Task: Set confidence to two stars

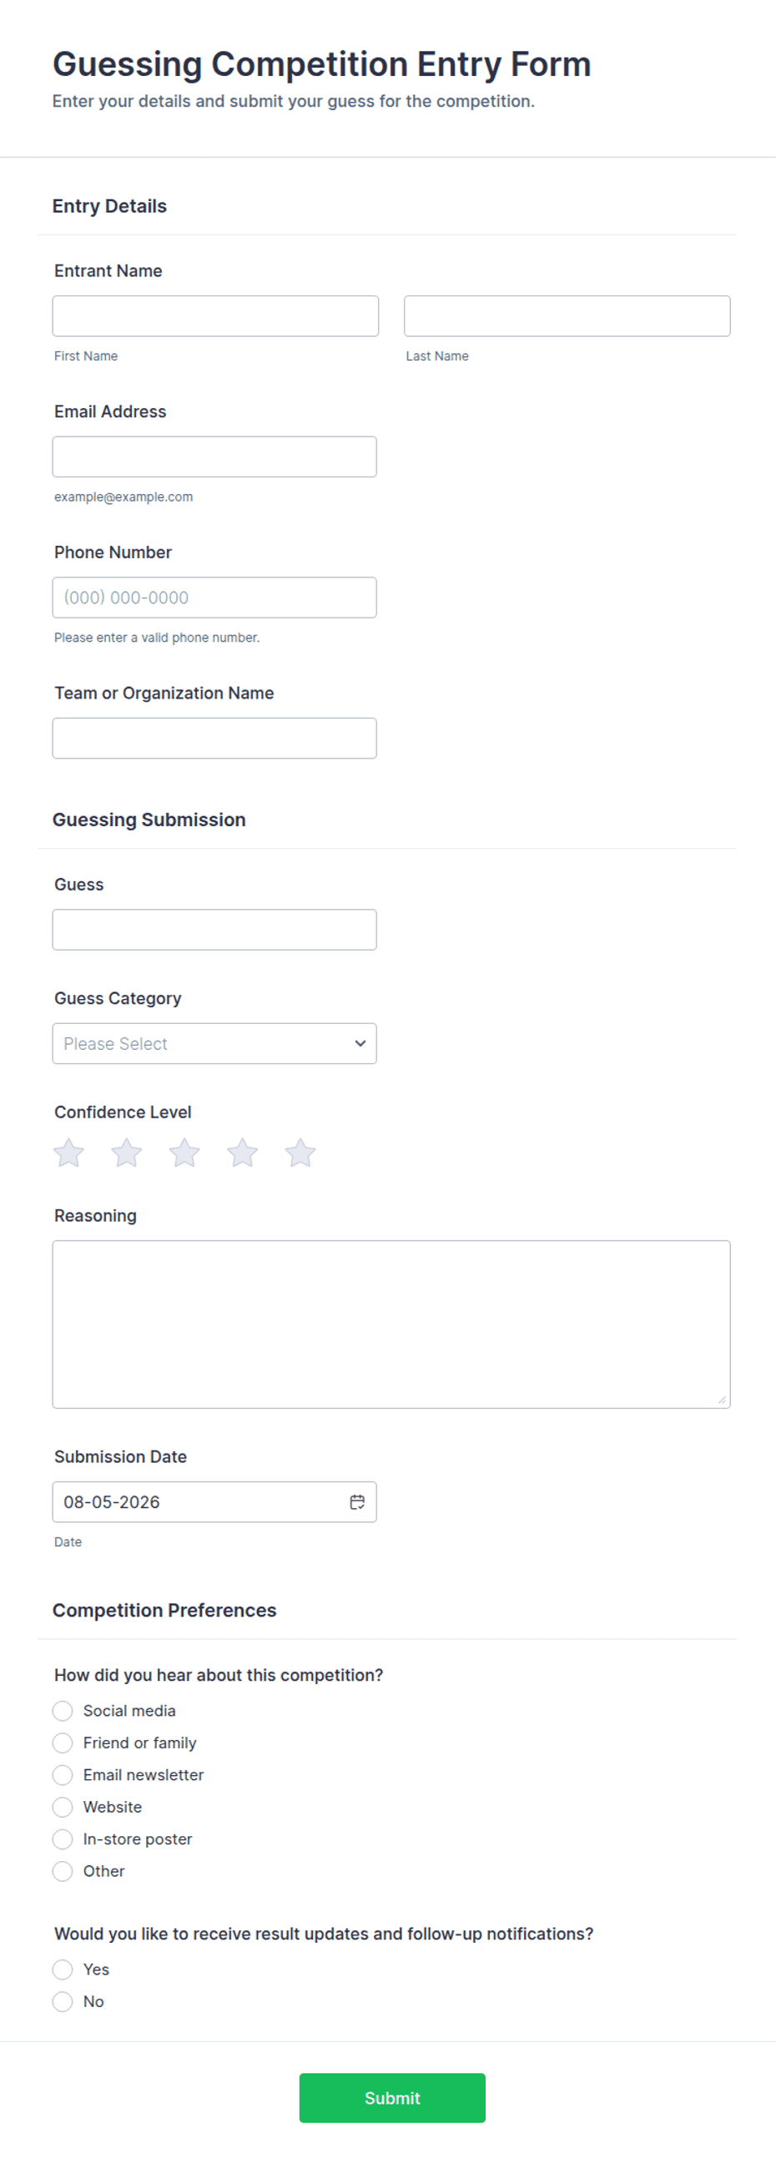Action: pos(127,1153)
